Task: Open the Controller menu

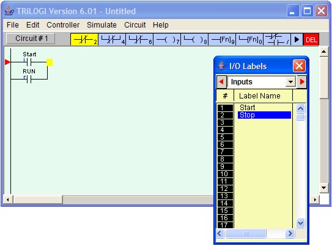Action: point(63,25)
